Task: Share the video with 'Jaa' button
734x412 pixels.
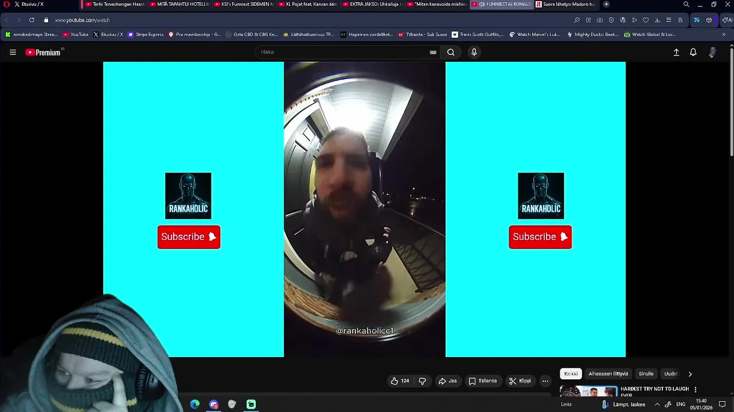Action: [447, 381]
